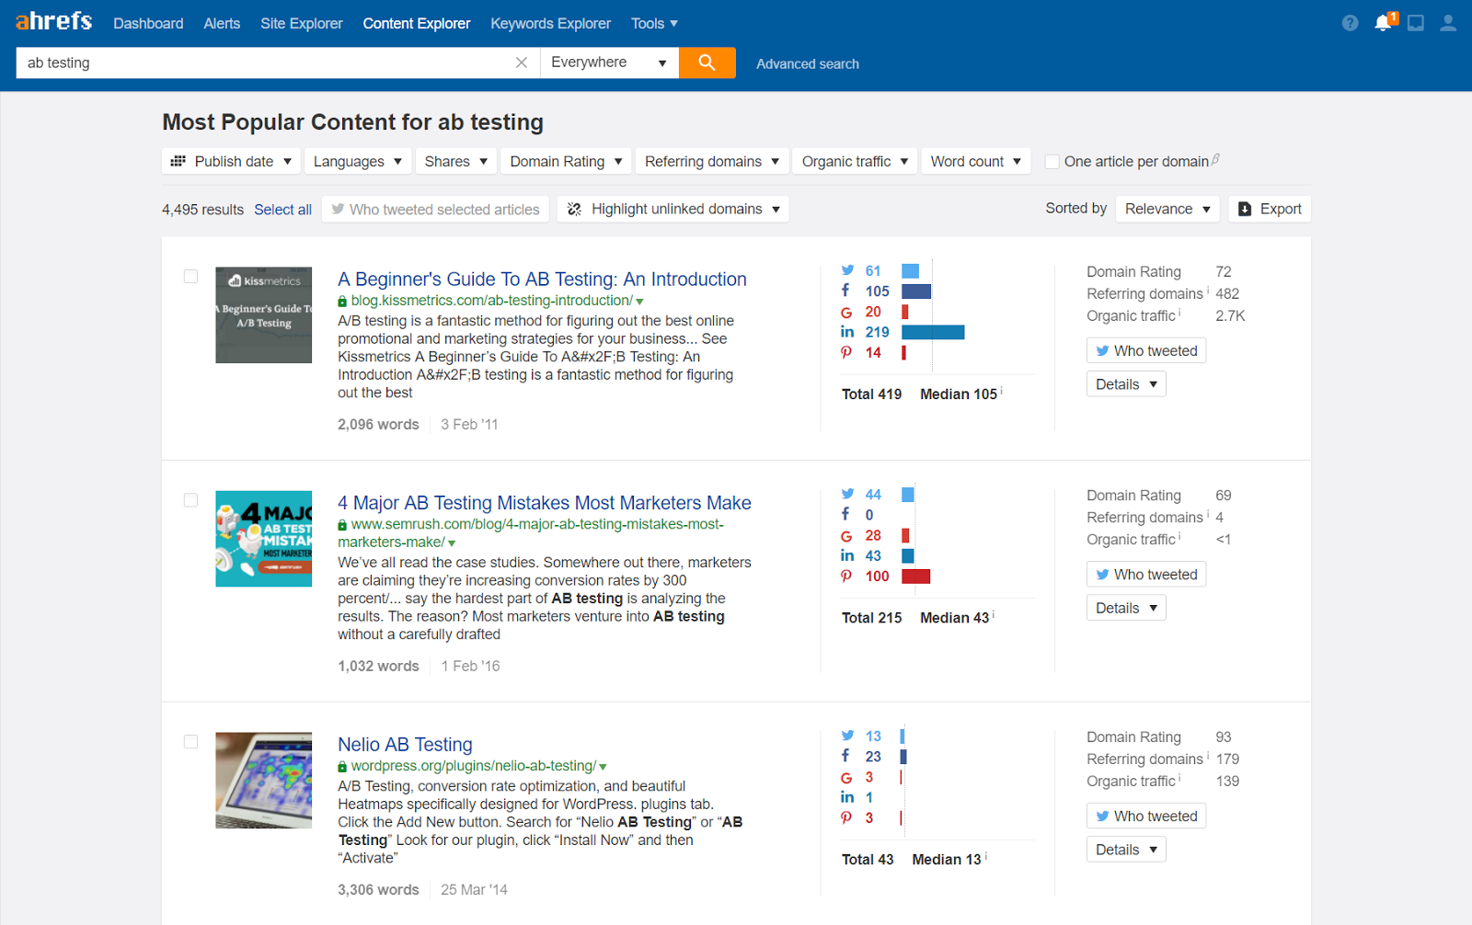Open Keywords Explorer in top navigation

(550, 24)
